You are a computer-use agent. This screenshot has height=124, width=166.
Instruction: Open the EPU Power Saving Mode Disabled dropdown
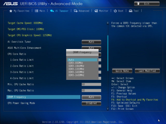91,103
